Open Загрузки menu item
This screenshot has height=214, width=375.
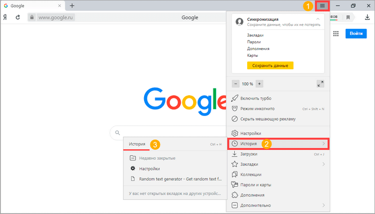(x=278, y=154)
